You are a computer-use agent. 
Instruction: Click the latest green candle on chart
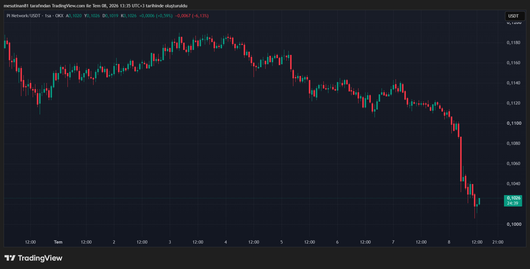click(479, 202)
